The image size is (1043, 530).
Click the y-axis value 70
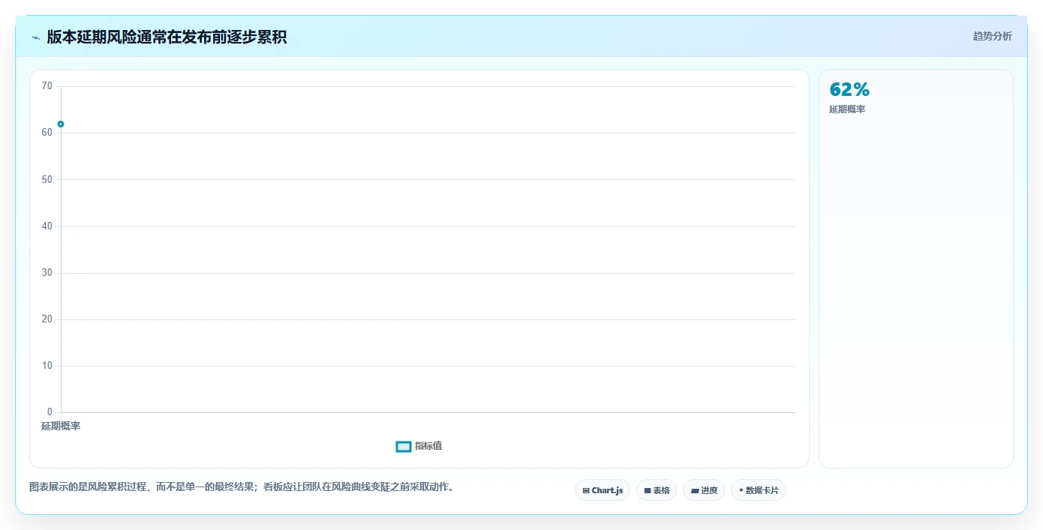pos(47,86)
